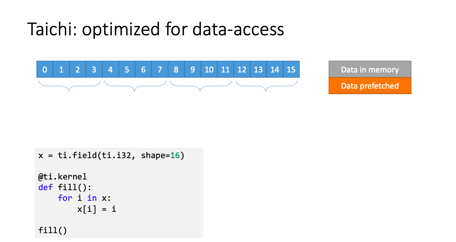Click the @ti.kernel decorator line
This screenshot has height=242, width=456.
pos(63,177)
